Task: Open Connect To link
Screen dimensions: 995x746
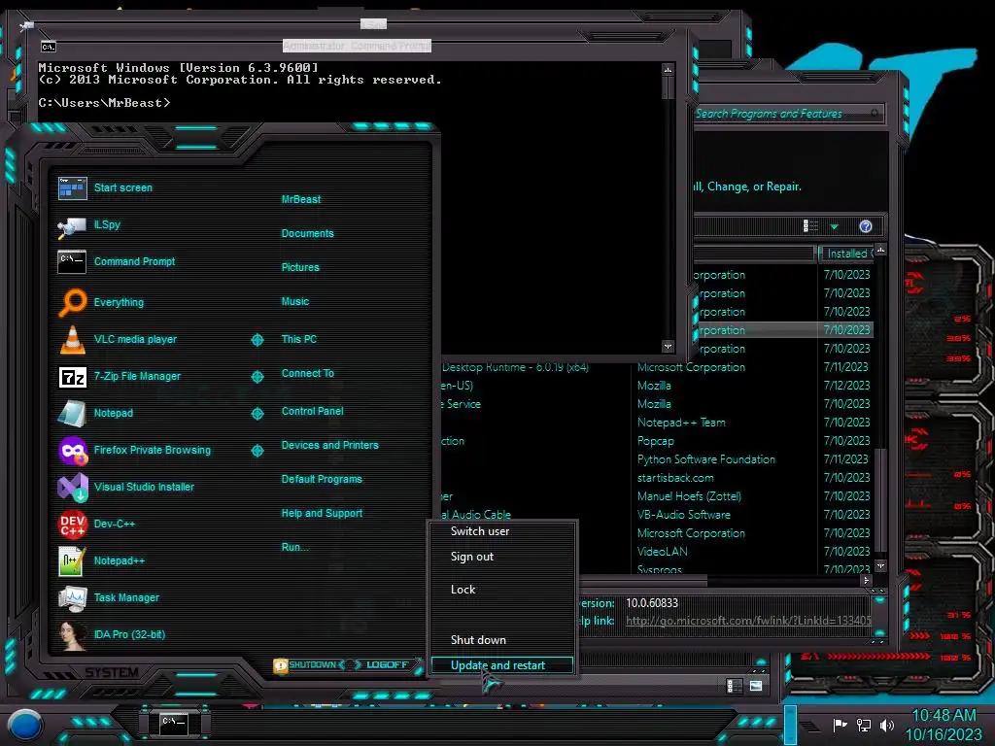Action: click(307, 374)
